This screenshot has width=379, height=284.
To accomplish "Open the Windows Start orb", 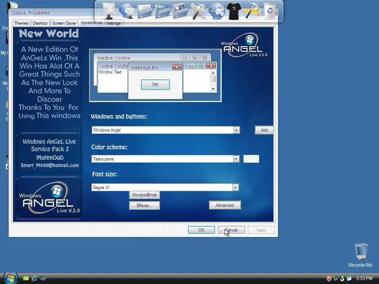I will coord(10,278).
